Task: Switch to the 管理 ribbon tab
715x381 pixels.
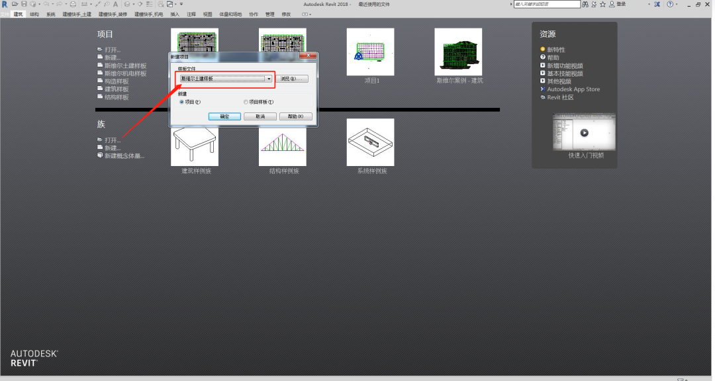Action: 269,14
